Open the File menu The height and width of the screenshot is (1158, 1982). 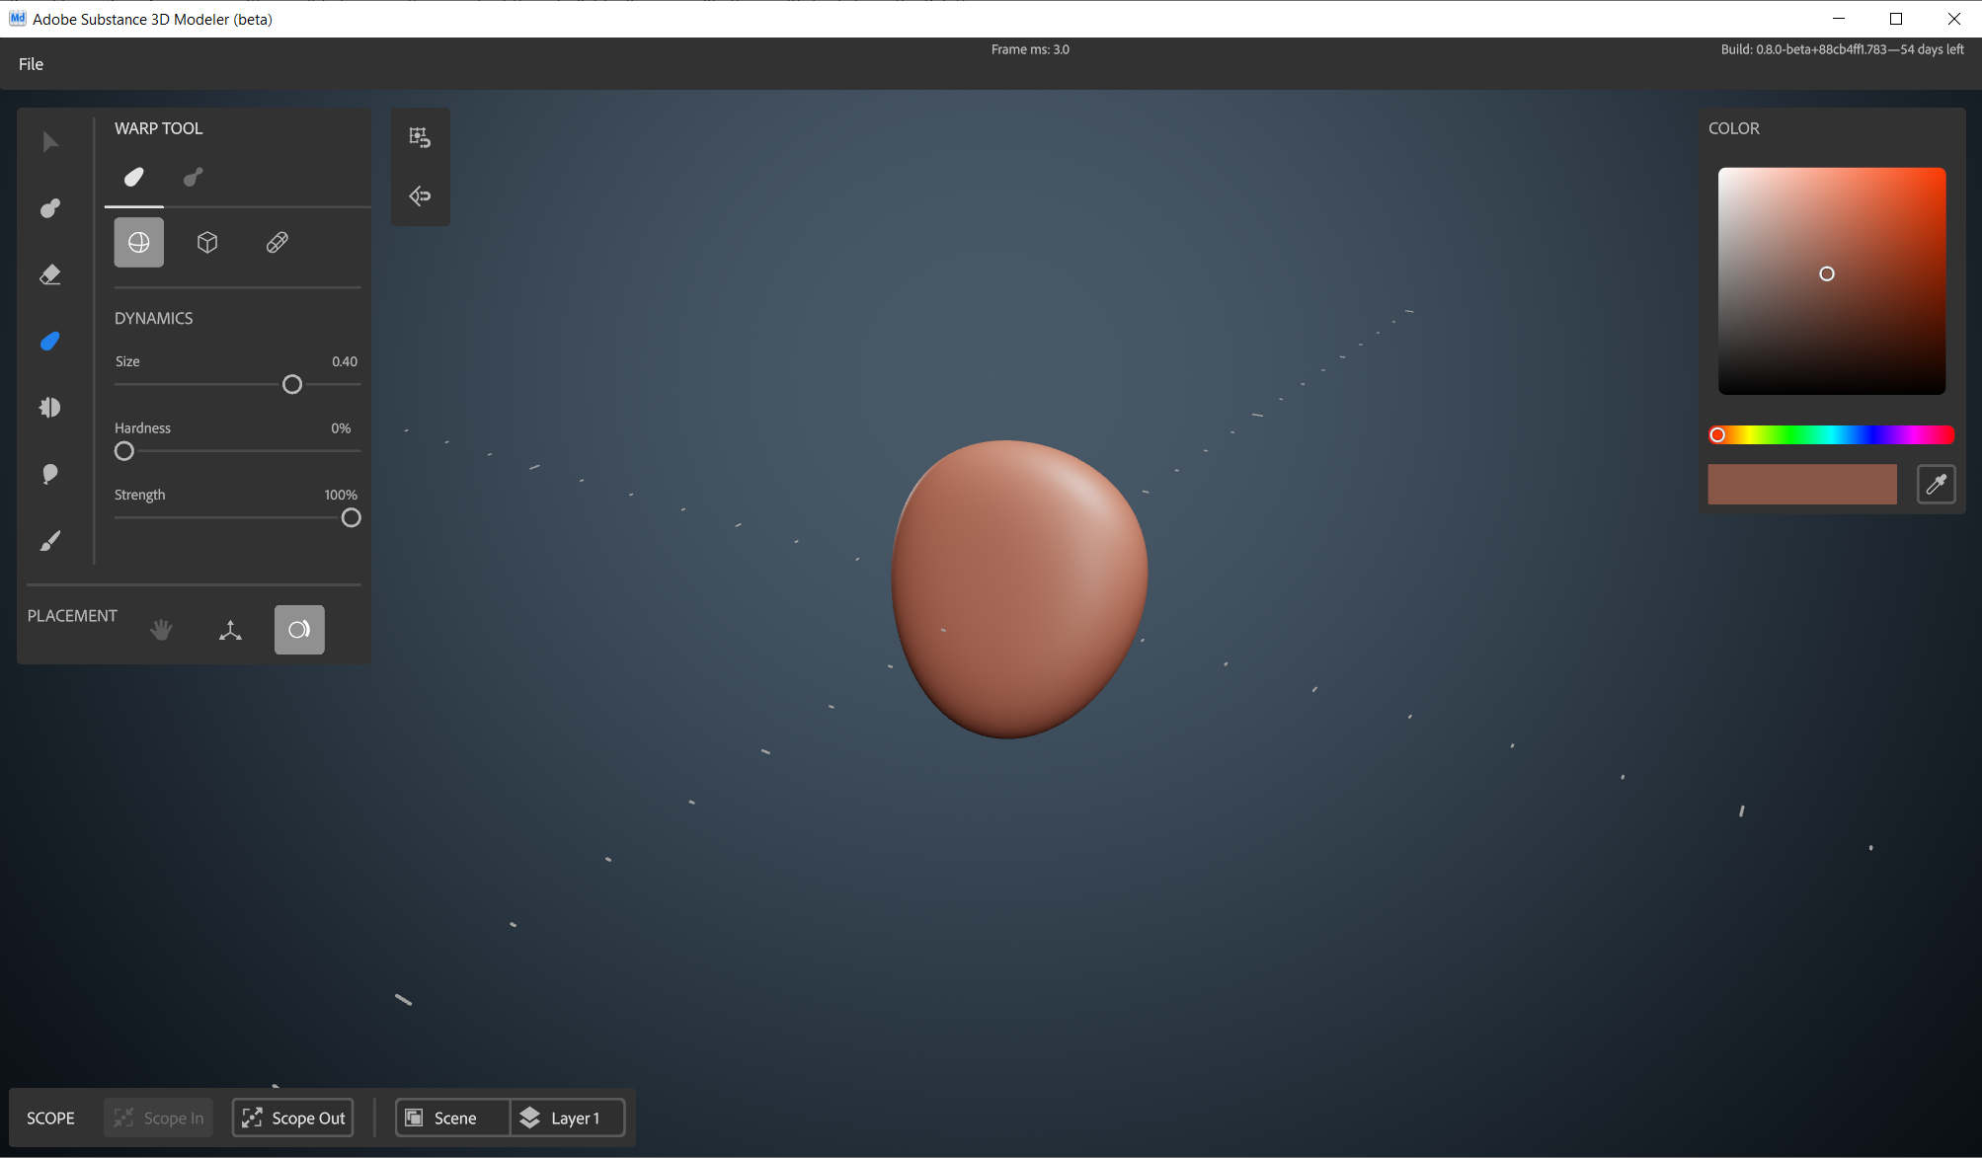pos(31,64)
